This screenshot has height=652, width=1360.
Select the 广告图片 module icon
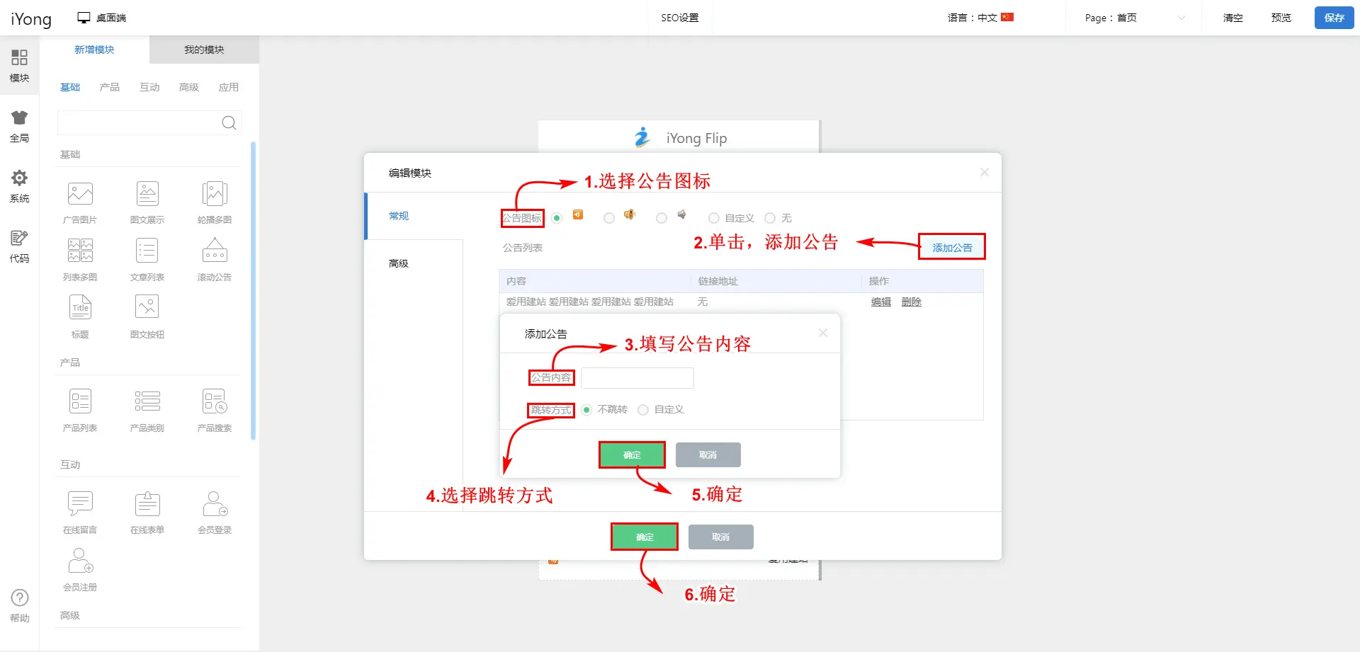(x=80, y=195)
